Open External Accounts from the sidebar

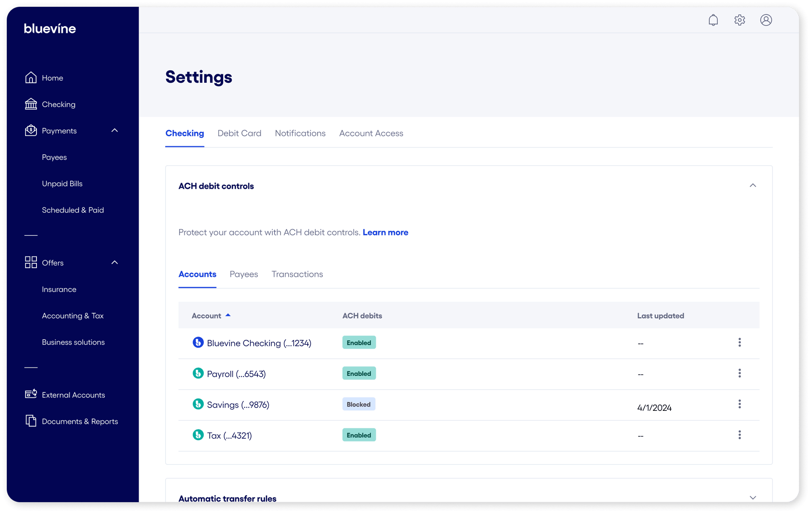(73, 395)
